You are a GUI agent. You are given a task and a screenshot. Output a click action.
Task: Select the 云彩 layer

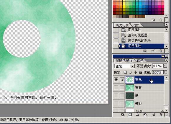click(x=144, y=104)
